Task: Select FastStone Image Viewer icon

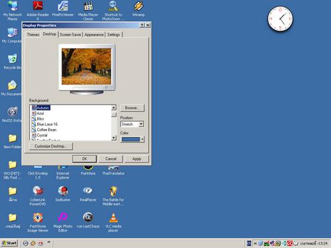Action: click(38, 222)
